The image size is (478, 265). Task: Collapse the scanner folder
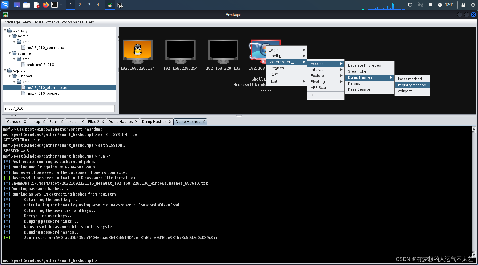[10, 53]
